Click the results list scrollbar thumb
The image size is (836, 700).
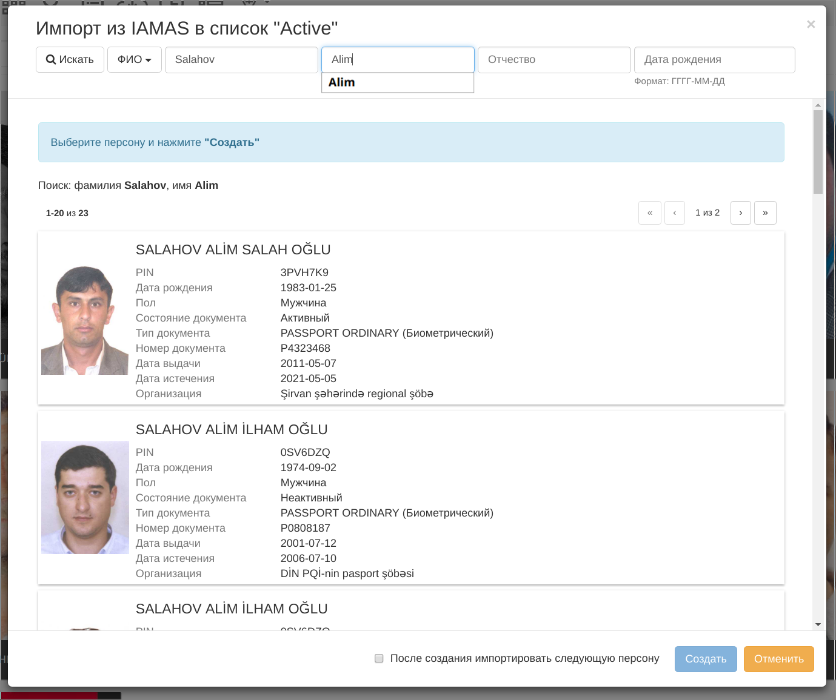pyautogui.click(x=818, y=152)
